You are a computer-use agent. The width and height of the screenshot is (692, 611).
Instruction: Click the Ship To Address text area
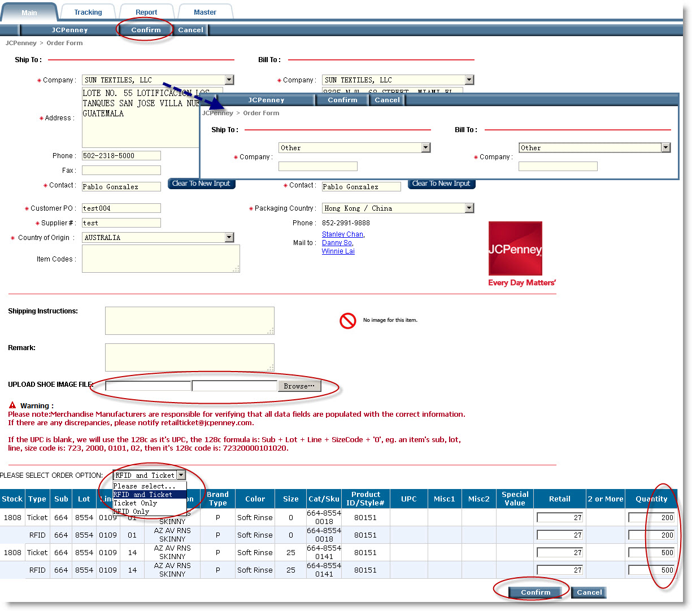pos(140,117)
